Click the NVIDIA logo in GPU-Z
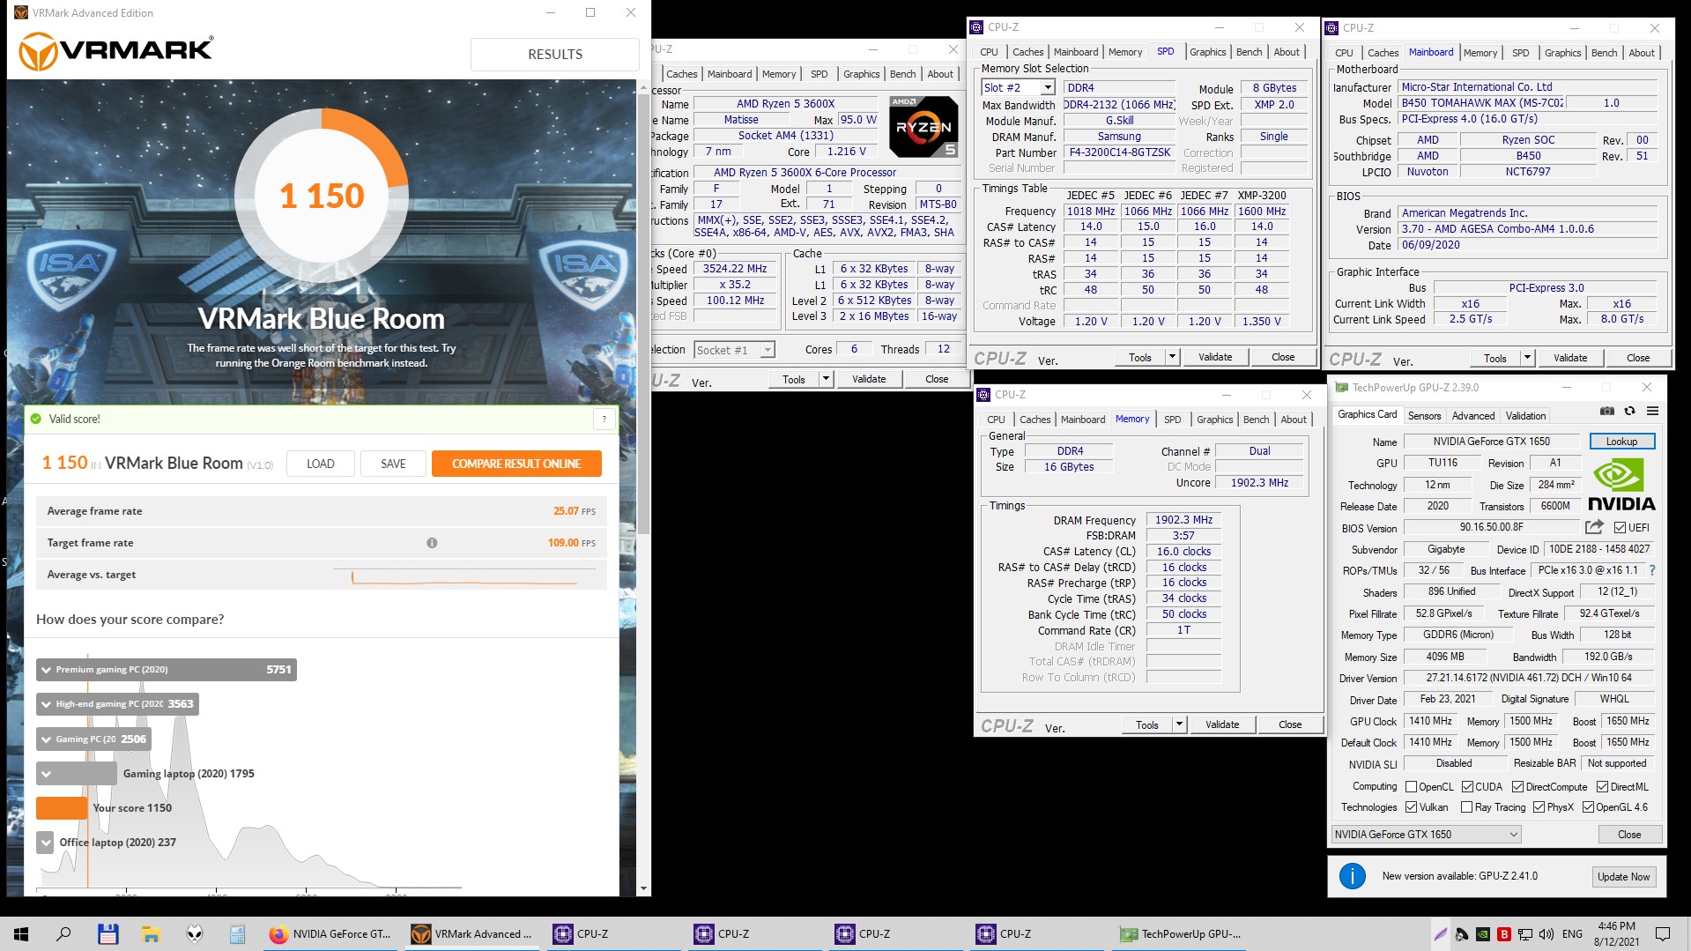This screenshot has height=951, width=1691. (1621, 486)
